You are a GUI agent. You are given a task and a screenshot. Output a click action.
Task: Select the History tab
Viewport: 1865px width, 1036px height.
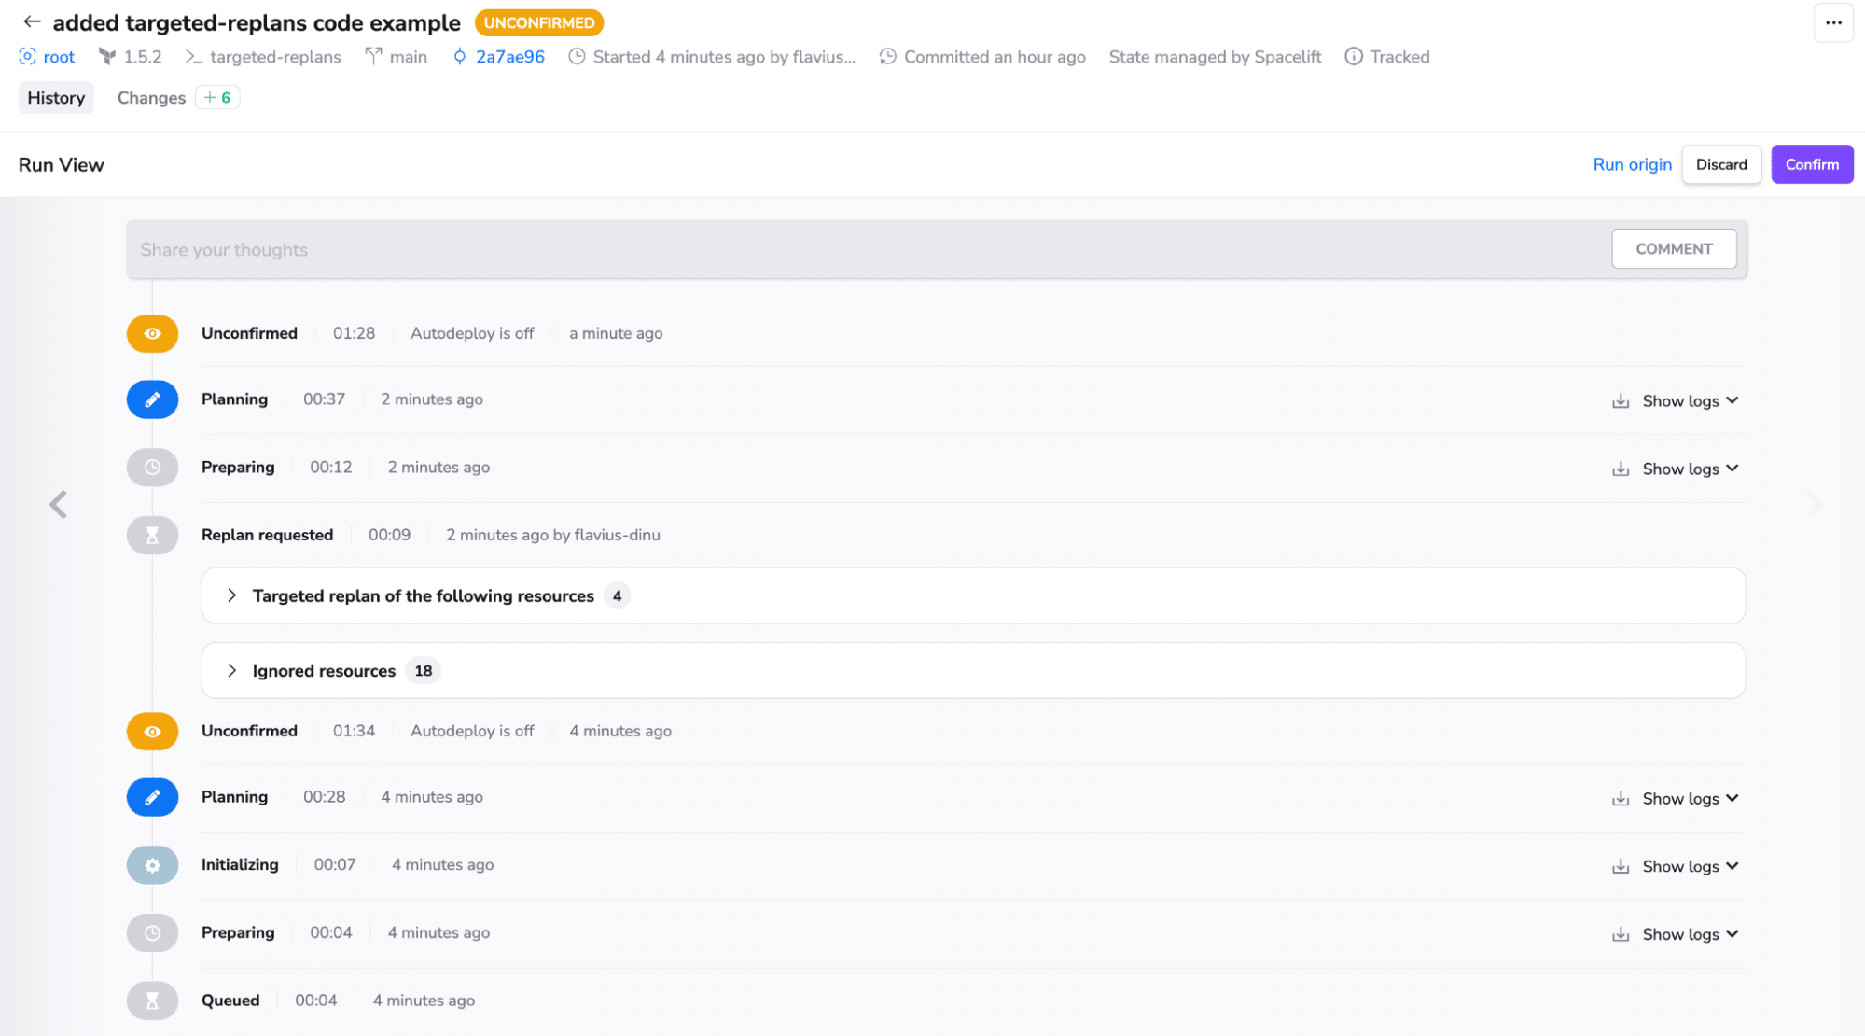click(56, 97)
